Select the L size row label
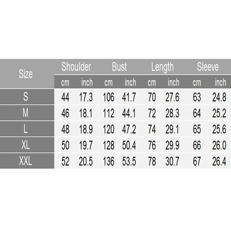 26,129
